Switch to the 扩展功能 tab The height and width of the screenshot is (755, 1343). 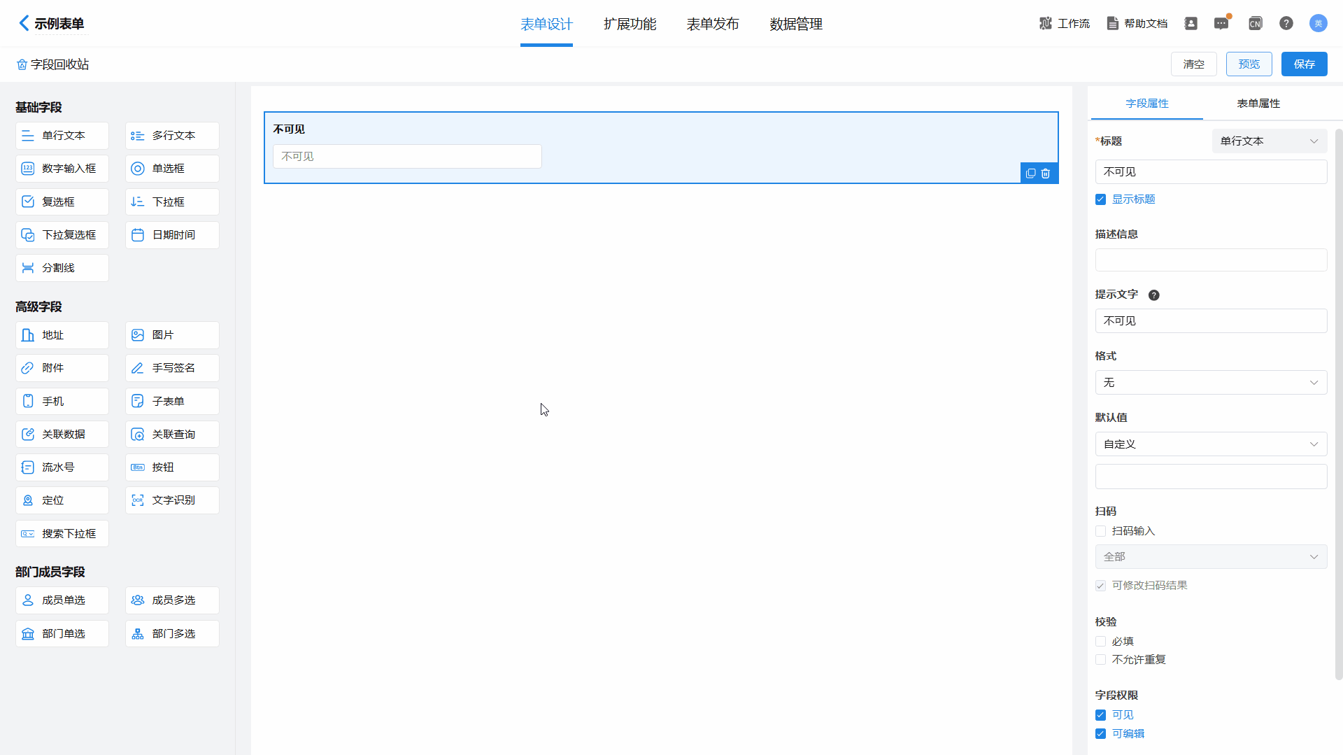(630, 24)
